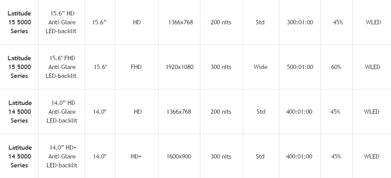The height and width of the screenshot is (178, 391).
Task: Select the last Latitude 14 5000 Series heading
Action: (x=20, y=156)
